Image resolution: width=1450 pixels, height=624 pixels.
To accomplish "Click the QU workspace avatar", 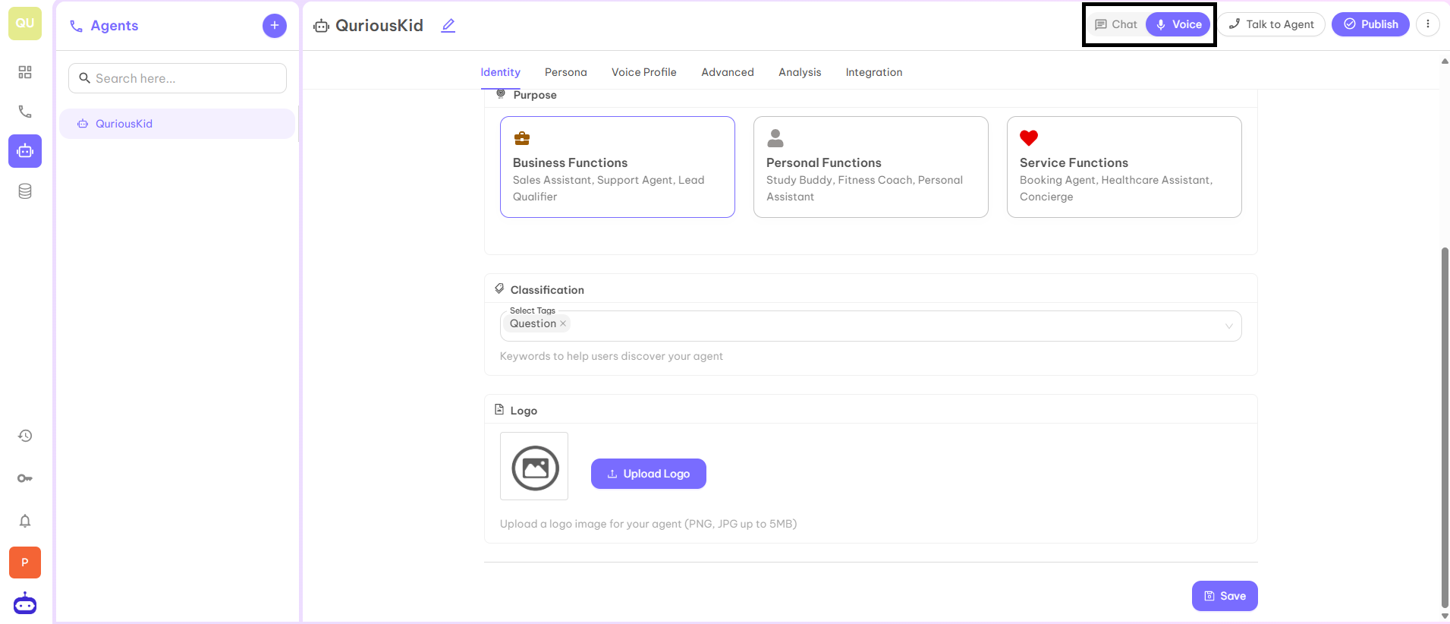I will tap(25, 24).
